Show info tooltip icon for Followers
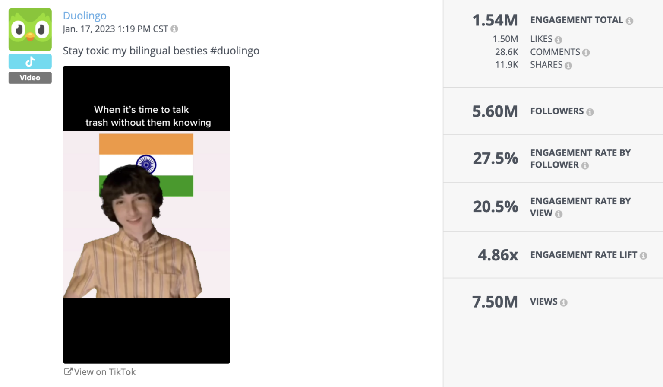The width and height of the screenshot is (663, 387). [590, 112]
